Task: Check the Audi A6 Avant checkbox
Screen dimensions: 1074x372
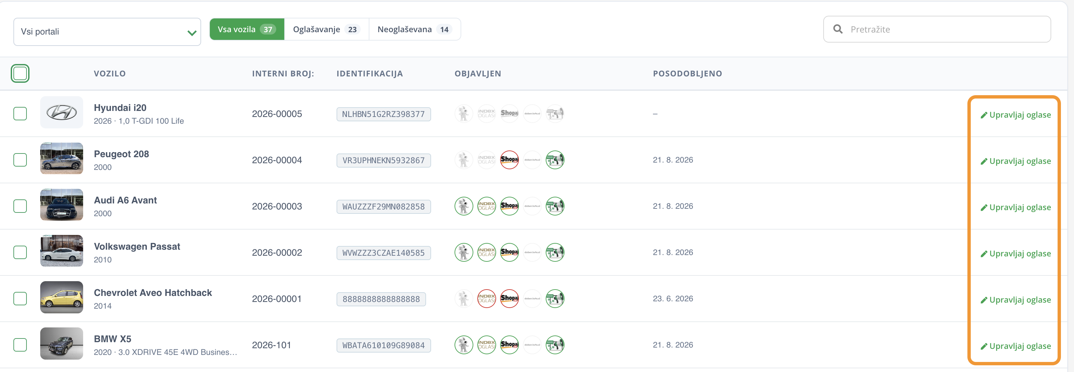Action: (x=20, y=206)
